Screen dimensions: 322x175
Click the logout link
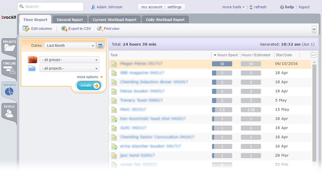pyautogui.click(x=304, y=7)
